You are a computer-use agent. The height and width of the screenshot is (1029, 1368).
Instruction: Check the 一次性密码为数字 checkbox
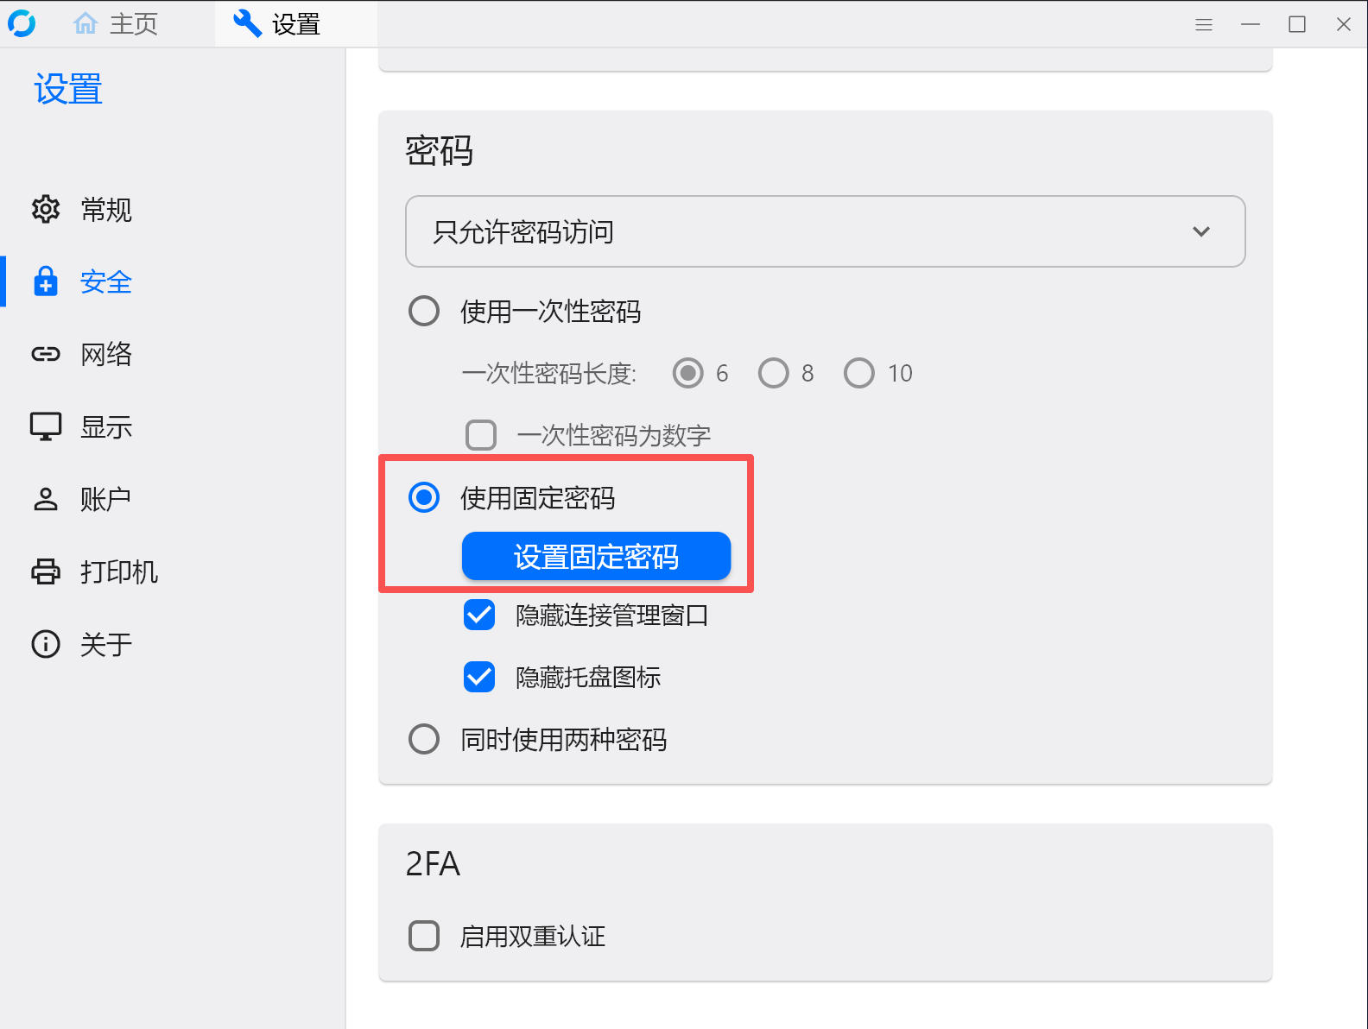pos(481,435)
